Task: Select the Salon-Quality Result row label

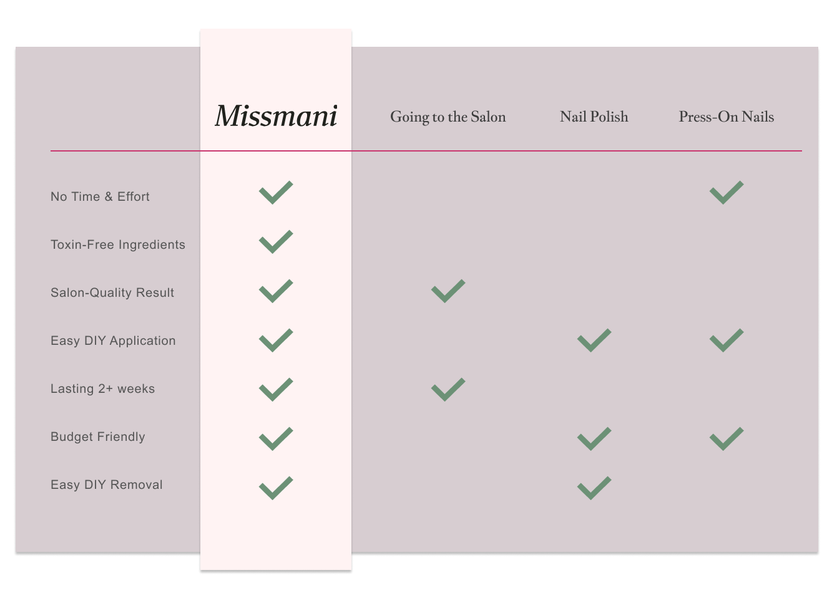Action: click(112, 292)
